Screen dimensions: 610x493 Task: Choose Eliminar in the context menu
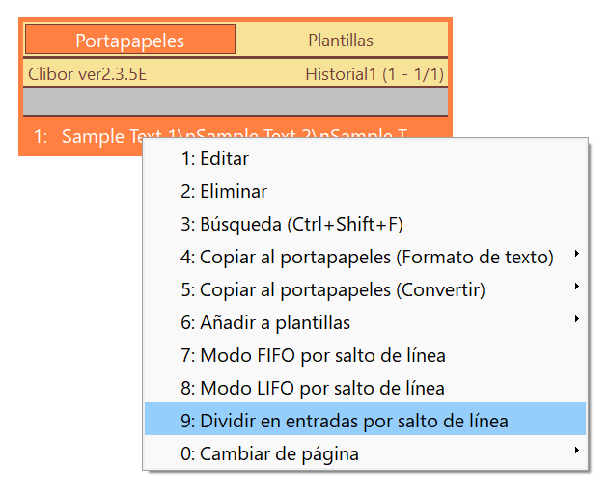click(x=365, y=191)
